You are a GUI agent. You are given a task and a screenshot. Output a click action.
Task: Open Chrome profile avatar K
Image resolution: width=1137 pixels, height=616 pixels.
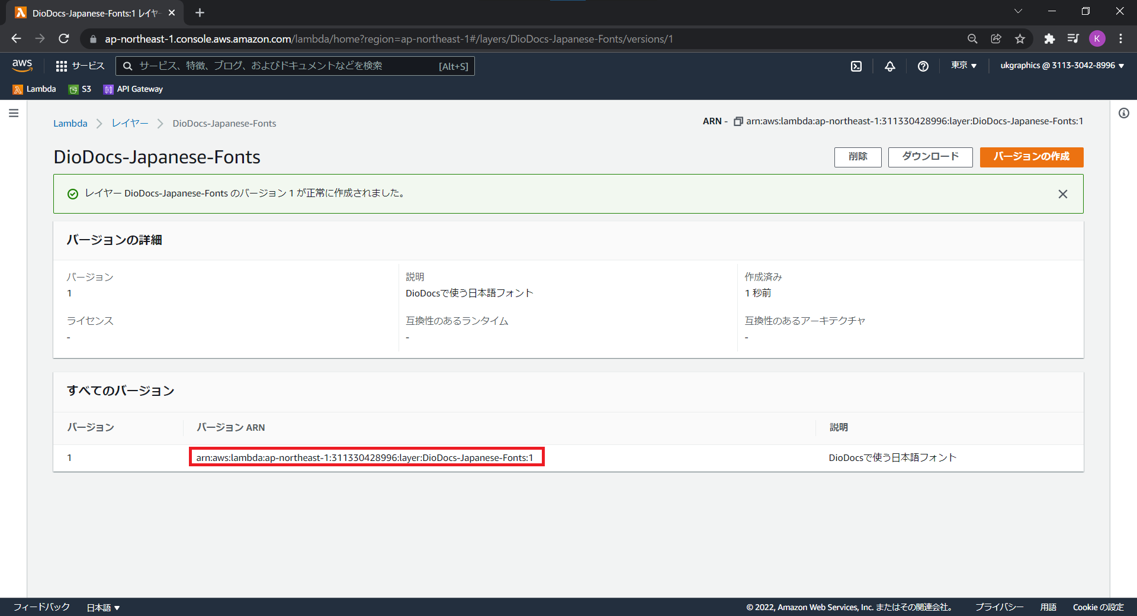pyautogui.click(x=1097, y=38)
